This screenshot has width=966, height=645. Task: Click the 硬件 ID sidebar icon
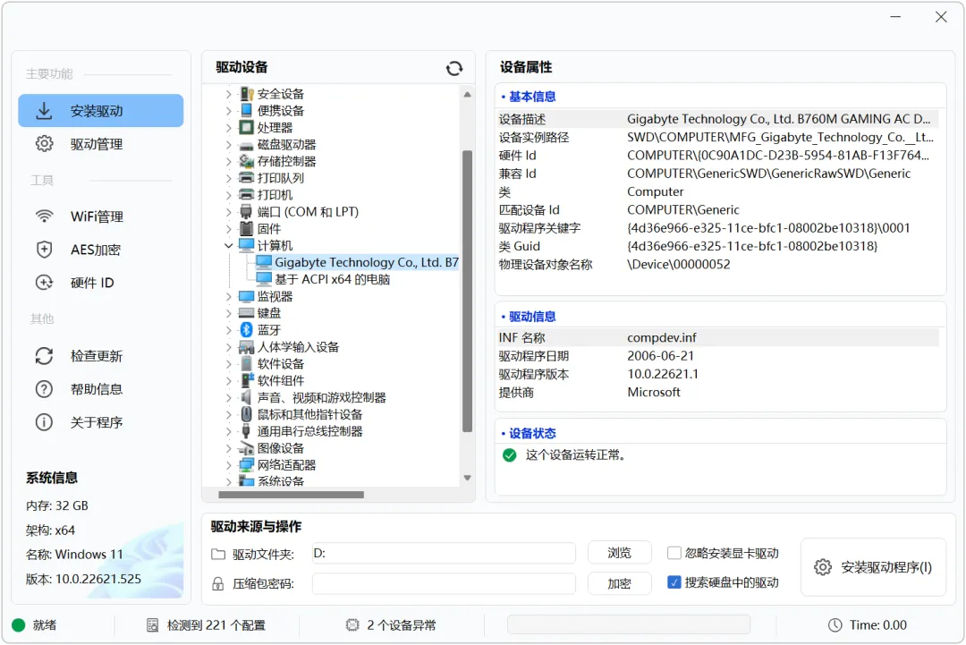point(44,283)
